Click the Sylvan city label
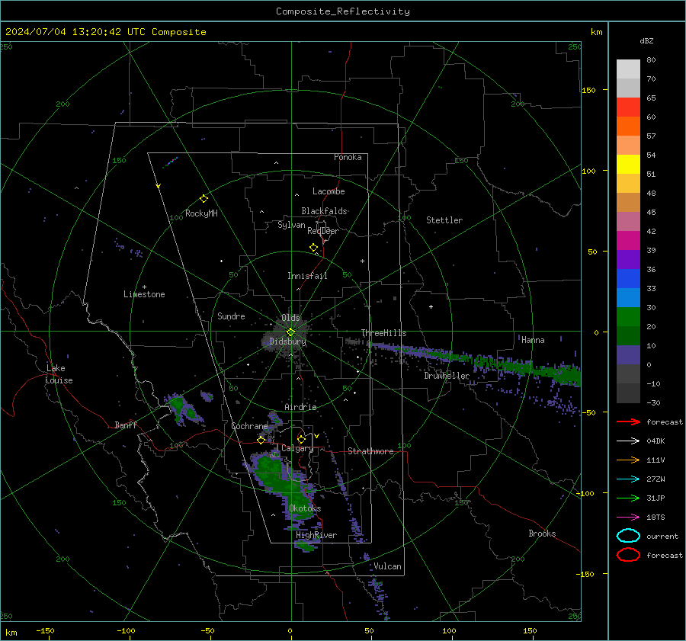The width and height of the screenshot is (686, 641). 291,225
